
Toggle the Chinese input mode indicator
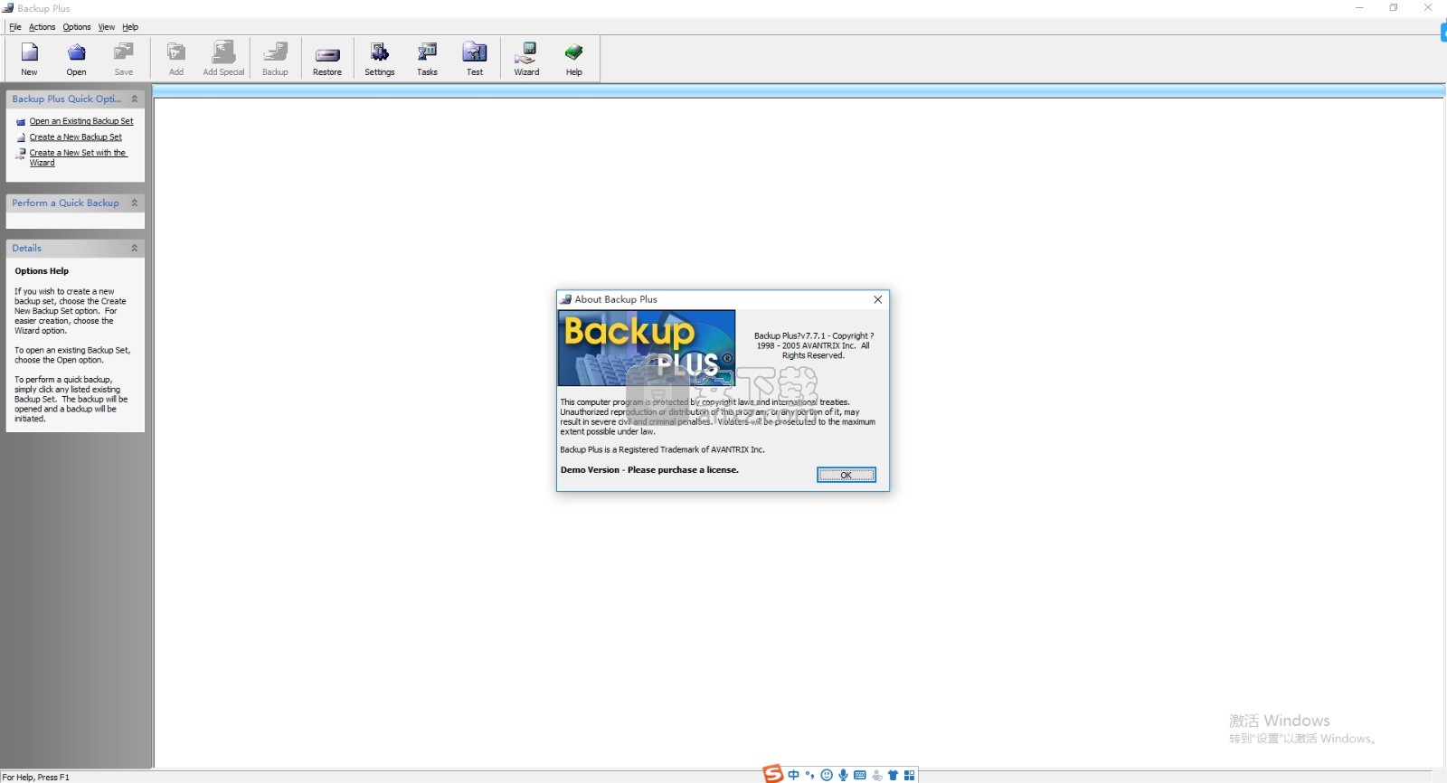pos(793,775)
